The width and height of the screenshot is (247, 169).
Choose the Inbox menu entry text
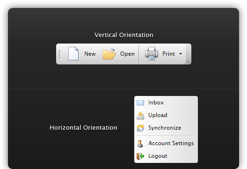(156, 103)
